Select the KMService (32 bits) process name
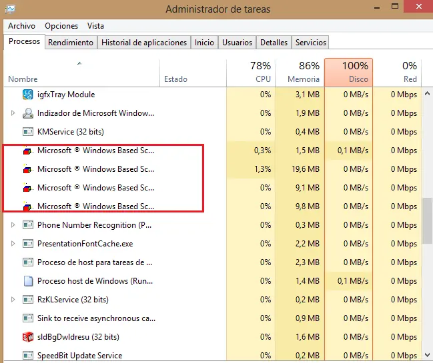Viewport: 433px width, 363px height. tap(71, 132)
